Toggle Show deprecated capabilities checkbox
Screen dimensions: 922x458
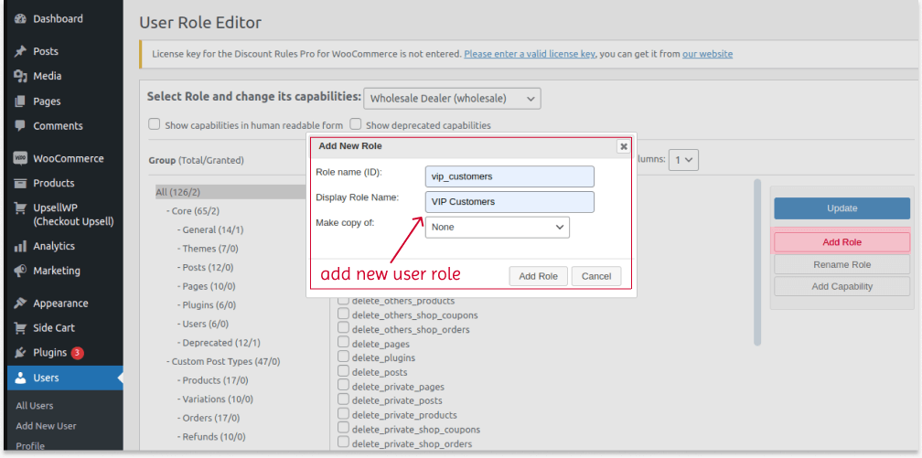(x=355, y=124)
